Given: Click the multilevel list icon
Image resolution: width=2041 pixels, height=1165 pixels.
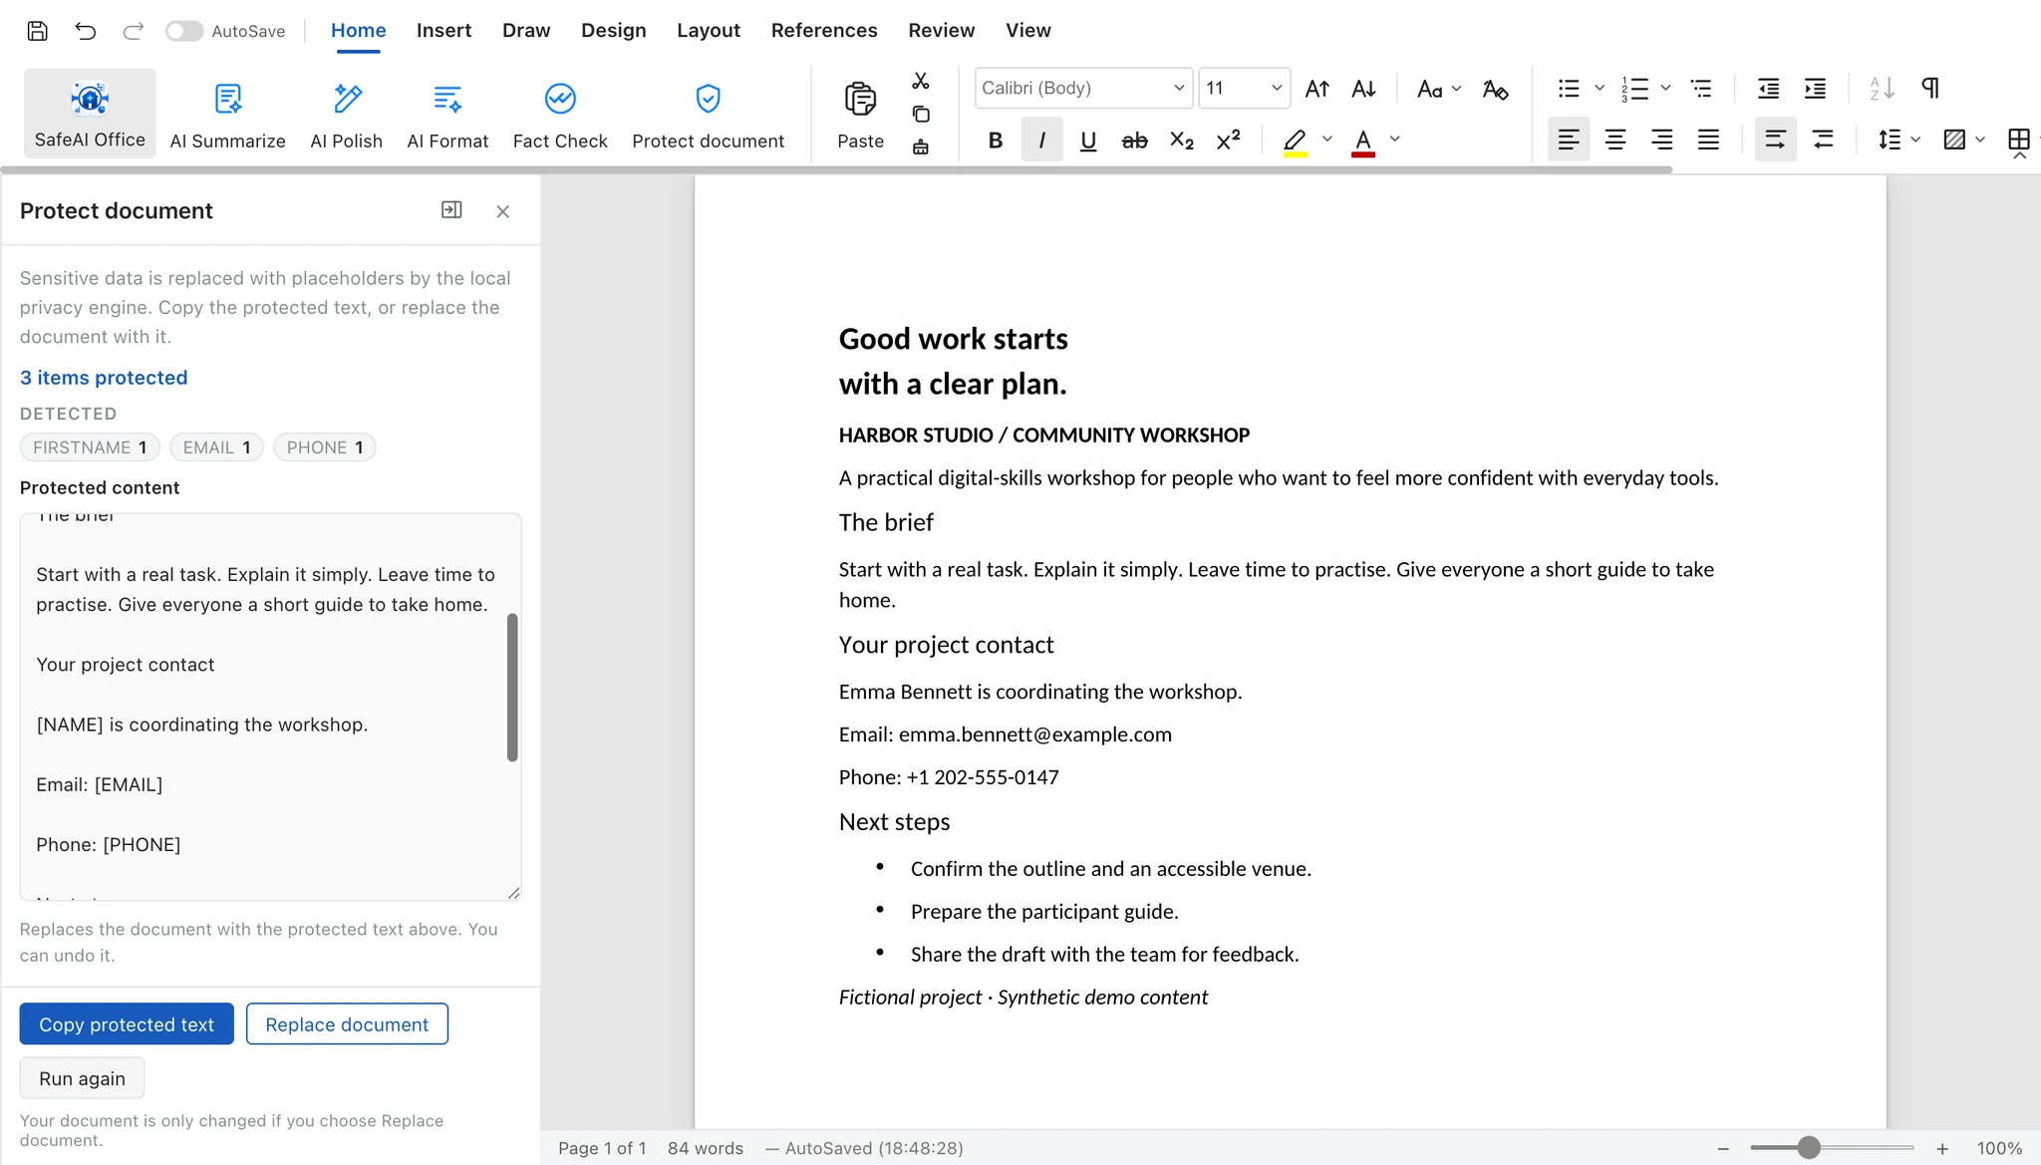Looking at the screenshot, I should pyautogui.click(x=1701, y=89).
